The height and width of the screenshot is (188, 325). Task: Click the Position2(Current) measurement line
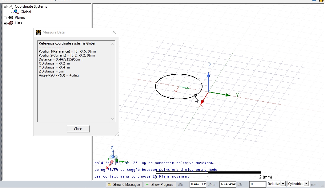[x=67, y=55]
